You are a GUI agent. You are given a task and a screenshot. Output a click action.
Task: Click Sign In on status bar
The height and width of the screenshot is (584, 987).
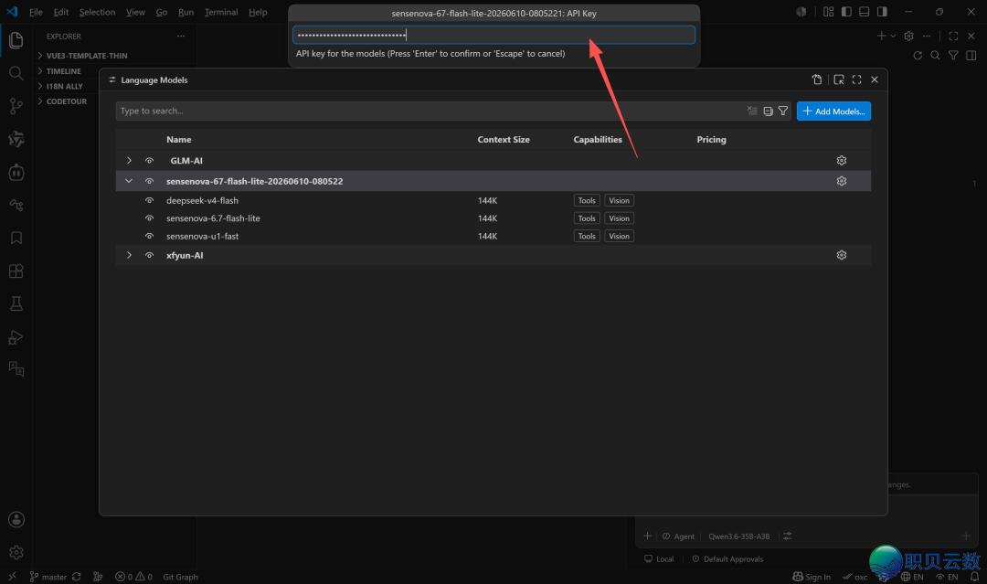pos(812,577)
